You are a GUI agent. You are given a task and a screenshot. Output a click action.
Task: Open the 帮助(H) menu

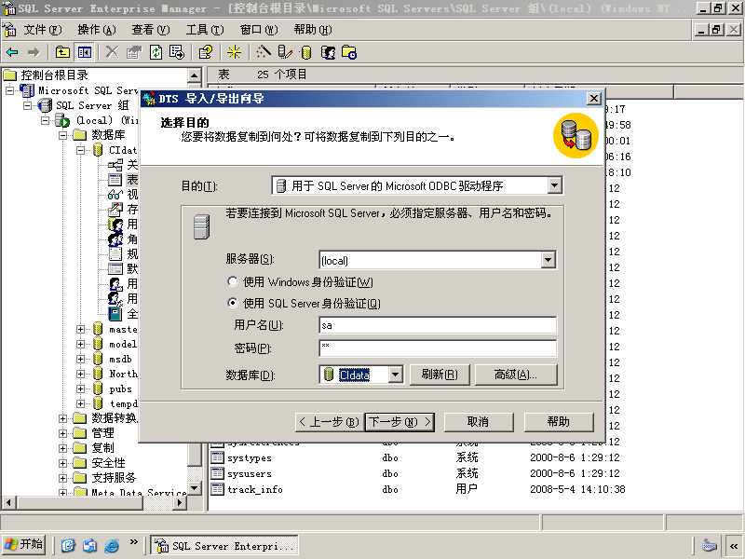(x=313, y=30)
